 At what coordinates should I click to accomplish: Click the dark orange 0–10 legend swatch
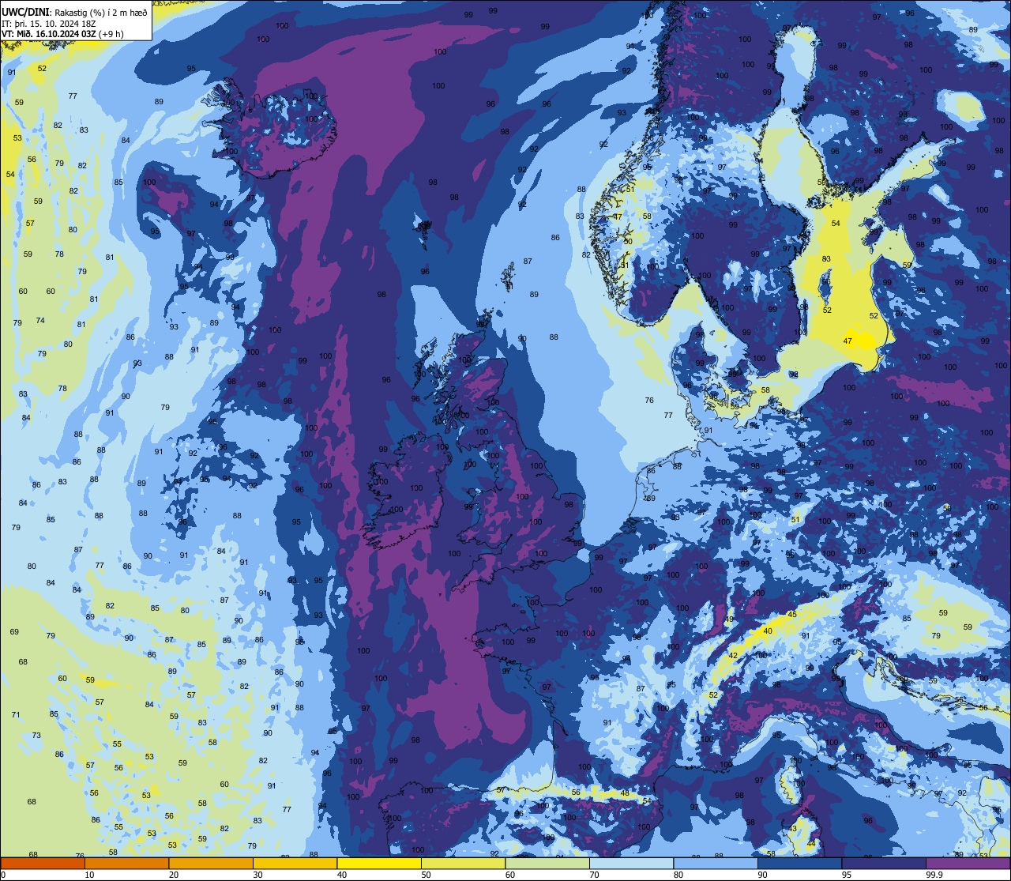(x=43, y=863)
